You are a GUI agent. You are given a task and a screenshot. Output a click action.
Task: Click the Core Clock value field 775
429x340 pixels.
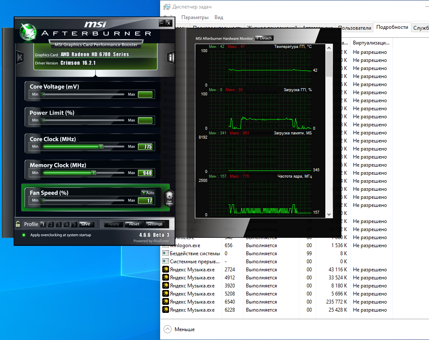click(x=145, y=147)
